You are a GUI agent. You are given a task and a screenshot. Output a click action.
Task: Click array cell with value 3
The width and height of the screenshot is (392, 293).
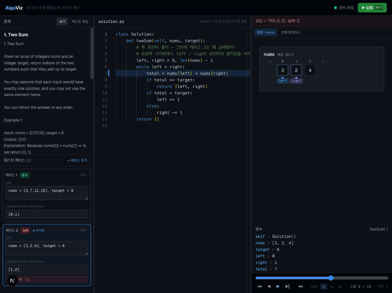(x=283, y=70)
